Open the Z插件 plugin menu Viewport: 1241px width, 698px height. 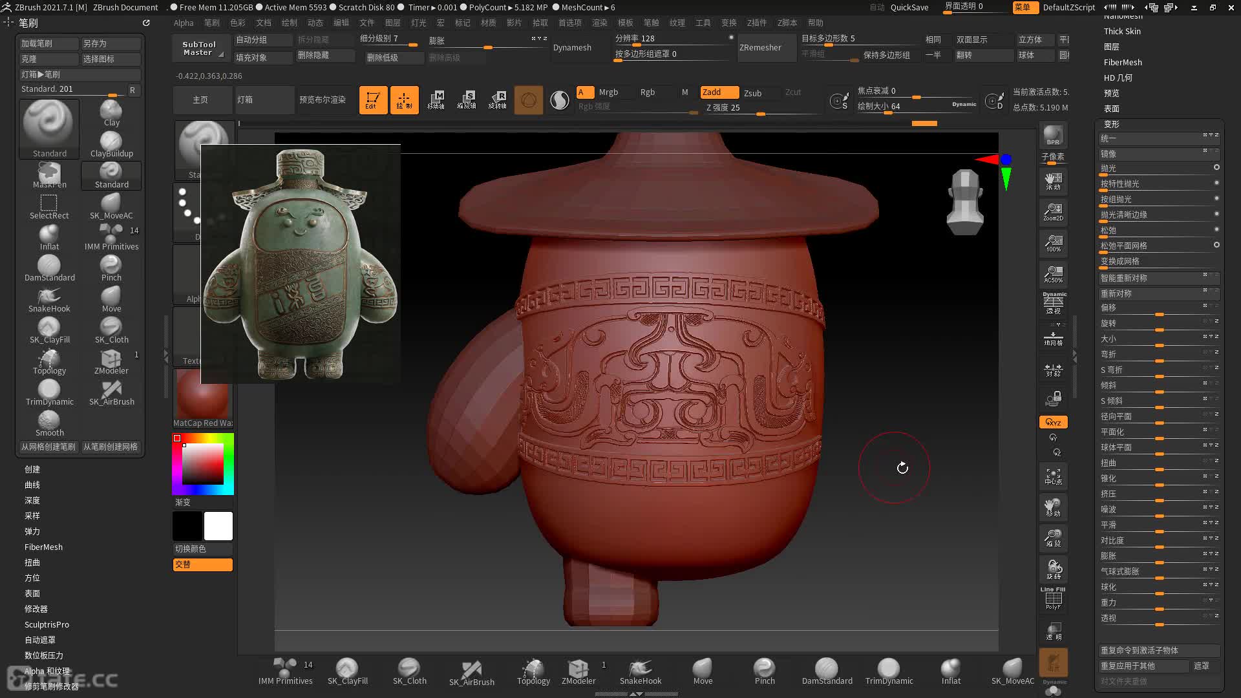coord(757,23)
